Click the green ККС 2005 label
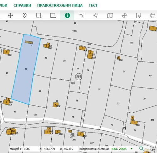This screenshot has width=157, height=153. pos(119,149)
